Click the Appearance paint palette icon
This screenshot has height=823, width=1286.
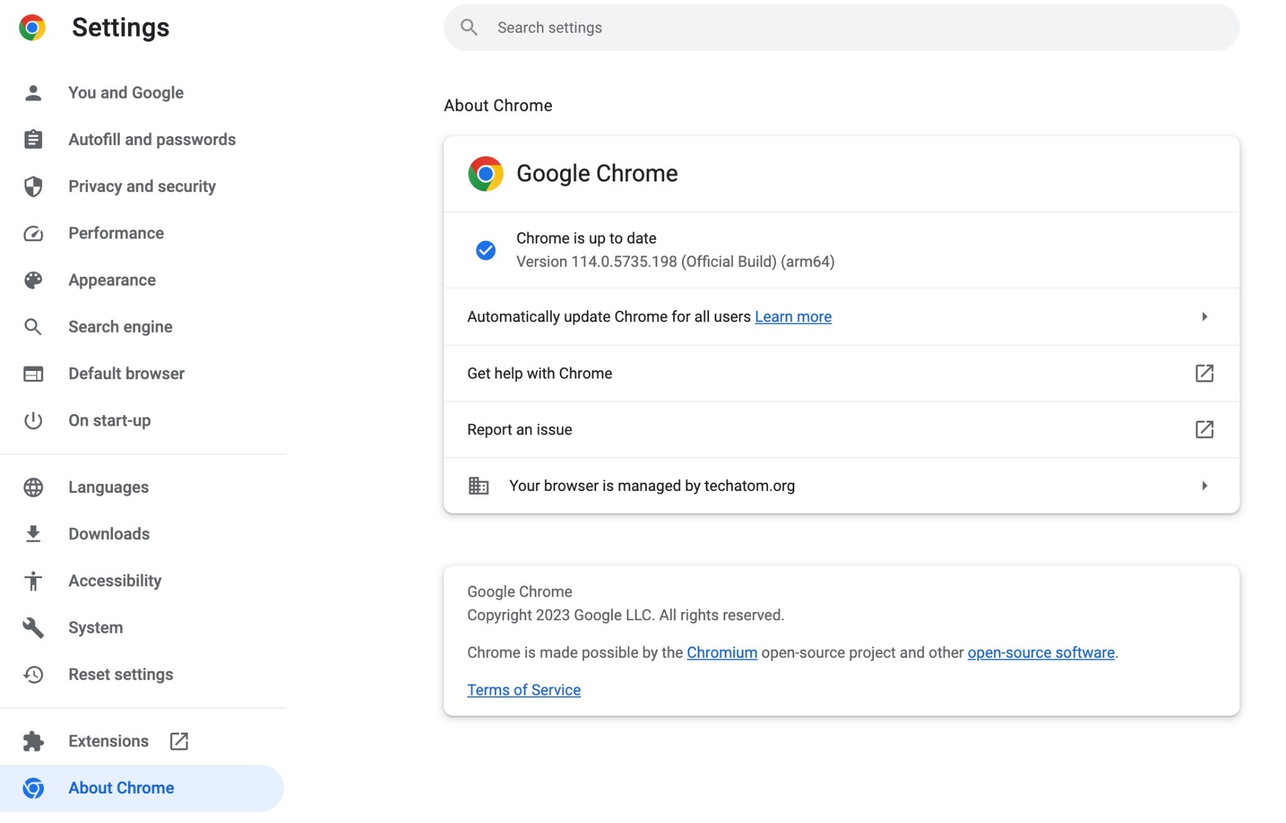tap(33, 279)
